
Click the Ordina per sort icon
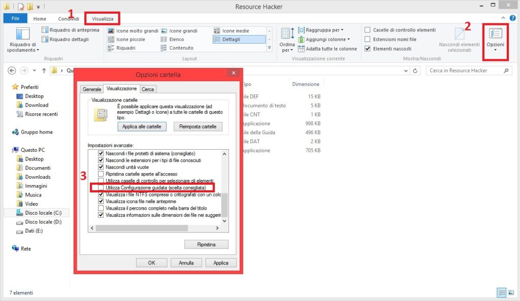287,39
